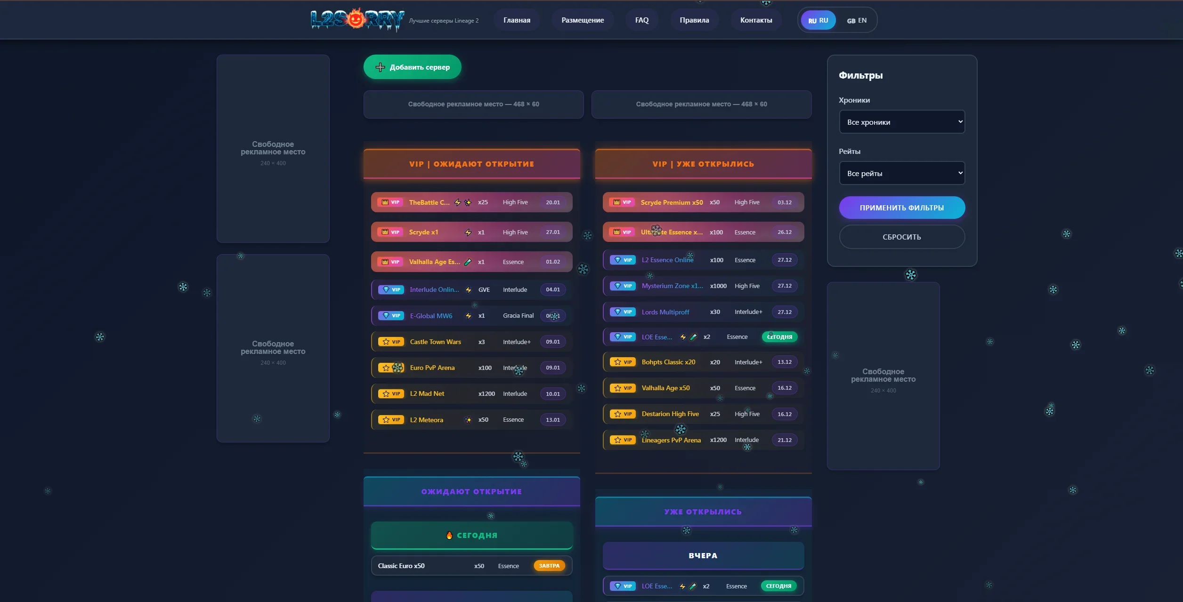Click the crown VIP badge on TheBattle row
Screen dimensions: 1183x602
pos(390,202)
